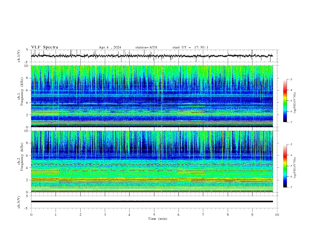Click time axis tick label "9"
This screenshot has width=312, height=241.
pyautogui.click(x=252, y=215)
